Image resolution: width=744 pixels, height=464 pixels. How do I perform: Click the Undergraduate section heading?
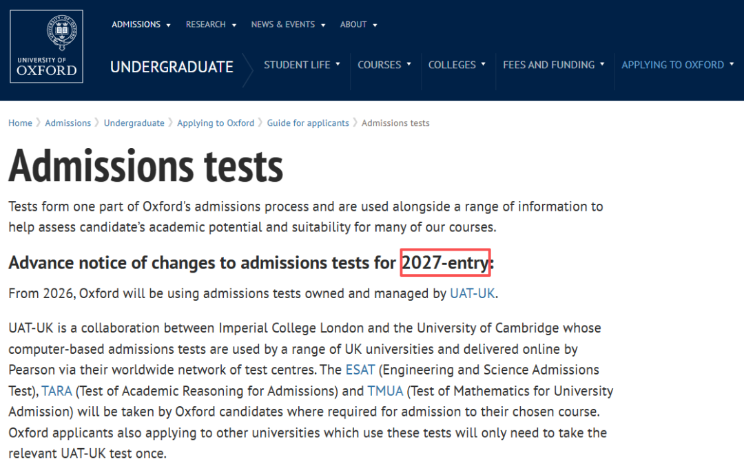click(172, 67)
